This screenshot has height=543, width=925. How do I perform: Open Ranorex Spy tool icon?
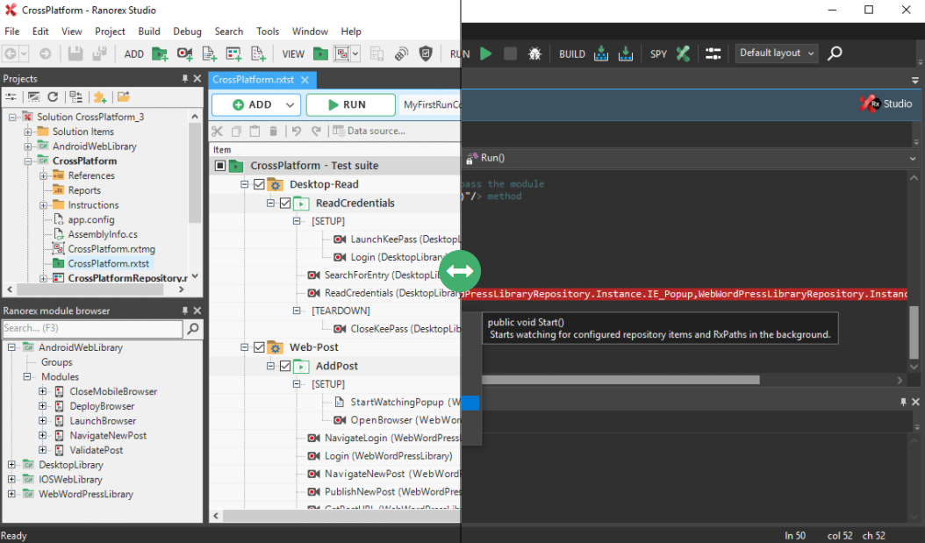683,54
